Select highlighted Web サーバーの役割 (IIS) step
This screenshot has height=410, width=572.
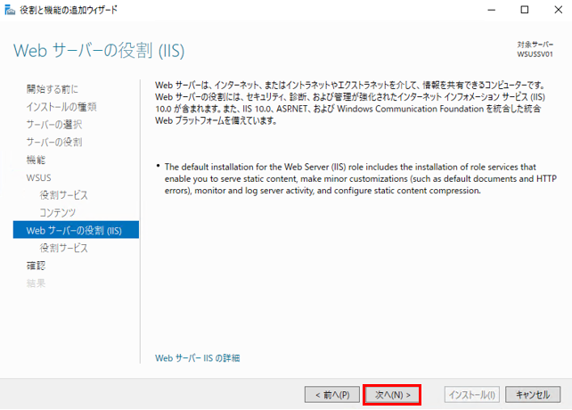pyautogui.click(x=76, y=230)
